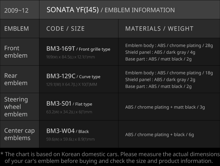Click the Center cap emblems row label
The width and height of the screenshot is (220, 166).
pos(19,134)
